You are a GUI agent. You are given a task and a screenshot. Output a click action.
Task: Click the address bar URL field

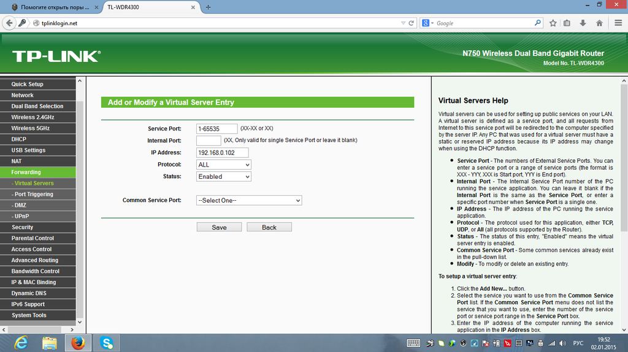coord(220,23)
